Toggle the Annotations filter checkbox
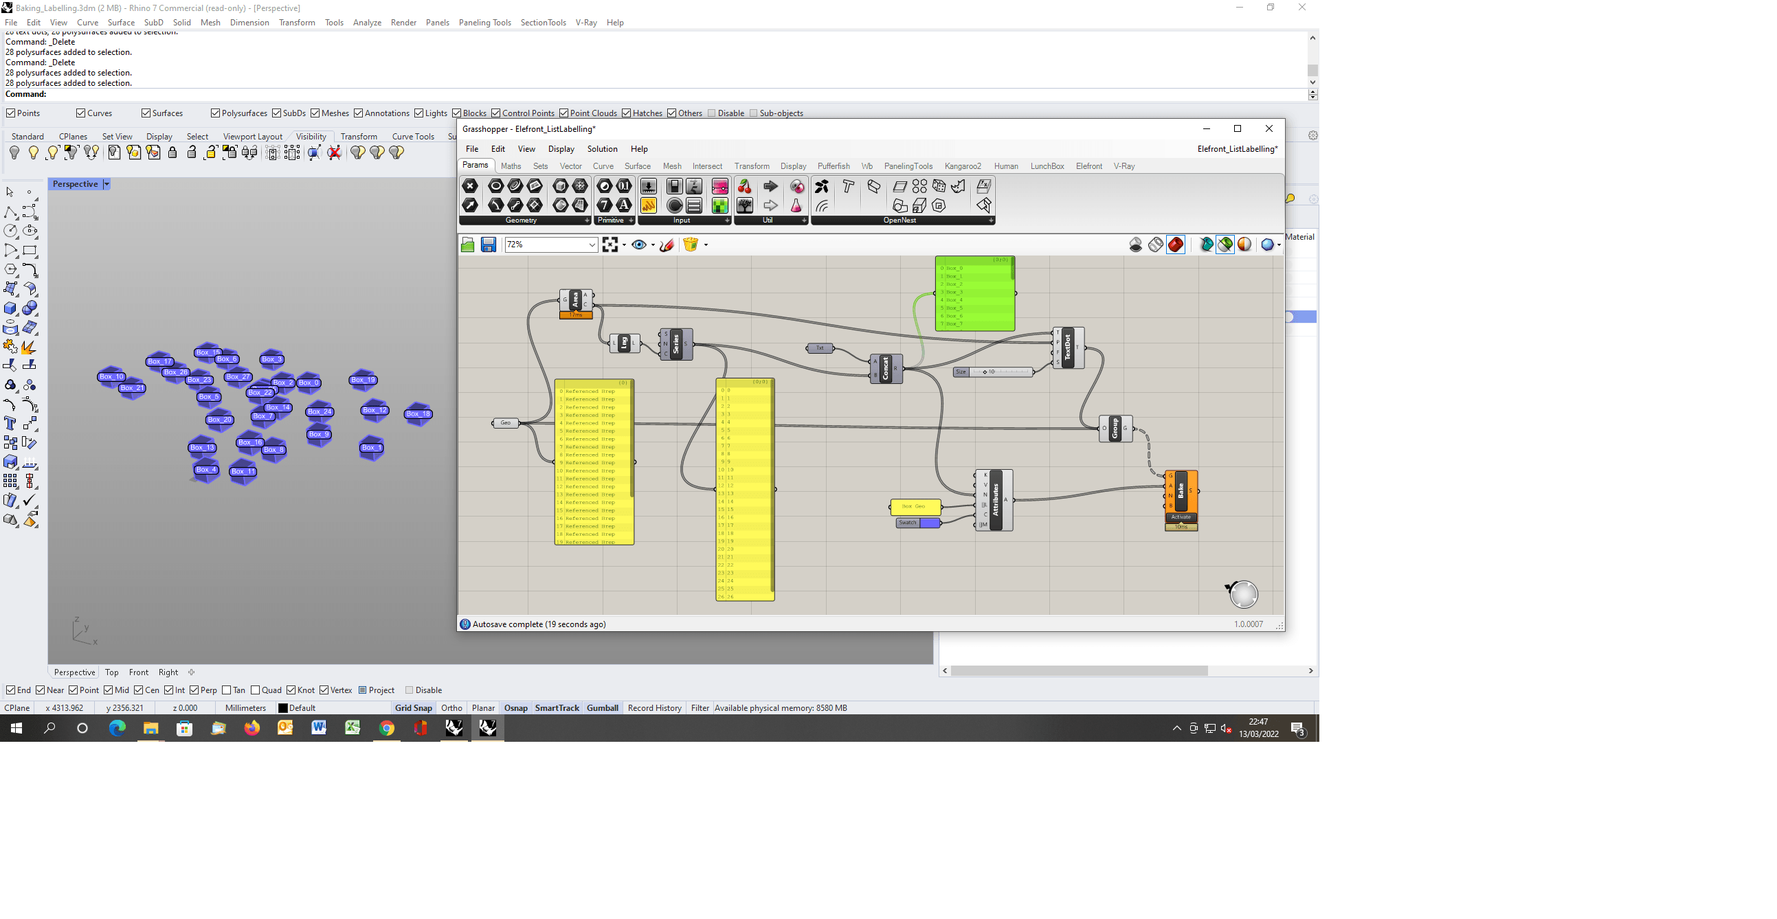The image size is (1777, 919). pyautogui.click(x=358, y=113)
